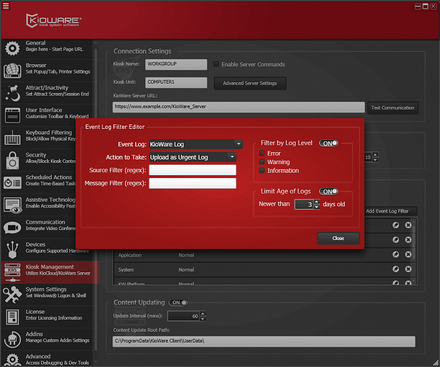Screen dimensions: 440x367
Task: Increase the days old value
Action: [317, 202]
